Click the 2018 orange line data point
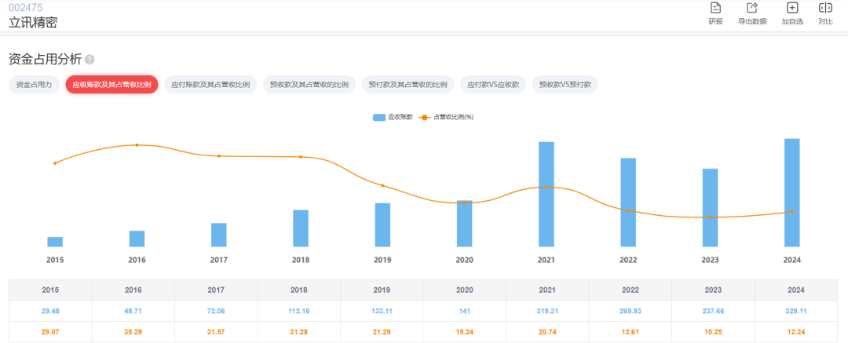Screen dimensions: 848x343 coord(301,157)
